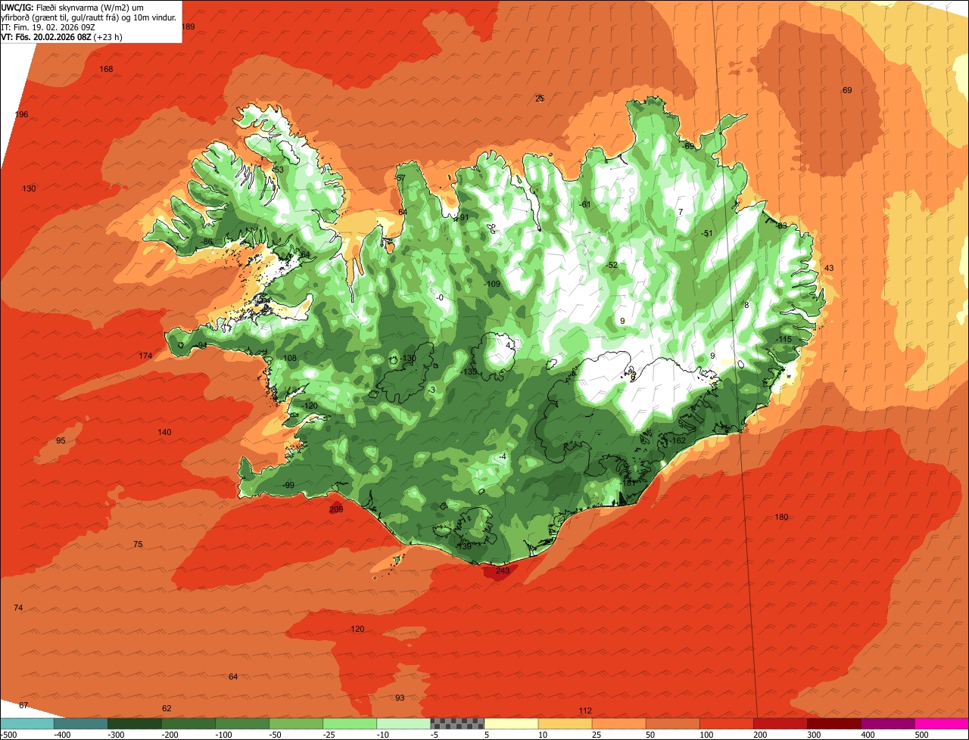The image size is (969, 740).
Task: Click the map value '7'
Action: (x=681, y=212)
